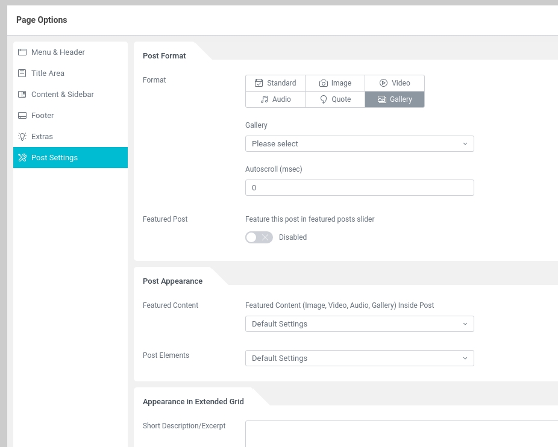Viewport: 558px width, 447px height.
Task: Choose the Video post format option
Action: [x=395, y=83]
